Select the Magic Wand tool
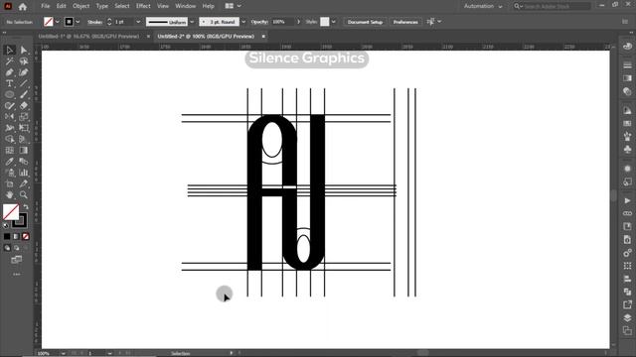This screenshot has height=357, width=636. click(10, 61)
